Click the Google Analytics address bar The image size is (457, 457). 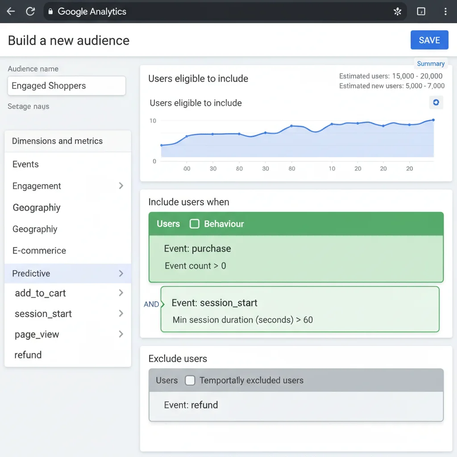coord(225,11)
